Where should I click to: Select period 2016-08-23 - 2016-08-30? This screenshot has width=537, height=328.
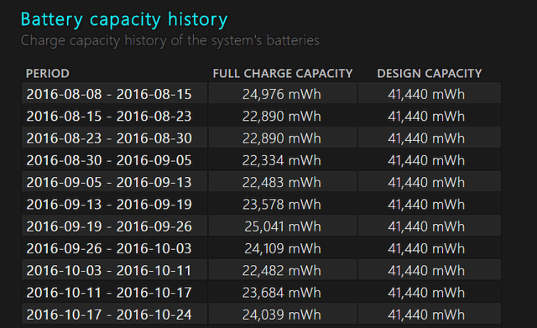coord(109,138)
